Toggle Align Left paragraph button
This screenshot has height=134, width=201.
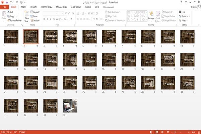tap(78, 19)
